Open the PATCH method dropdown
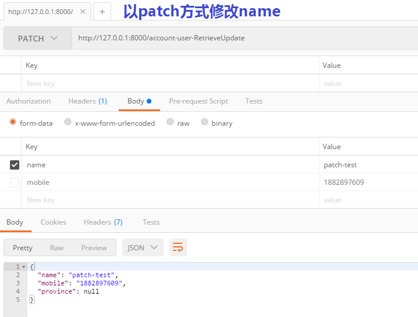418x317 pixels. 37,38
